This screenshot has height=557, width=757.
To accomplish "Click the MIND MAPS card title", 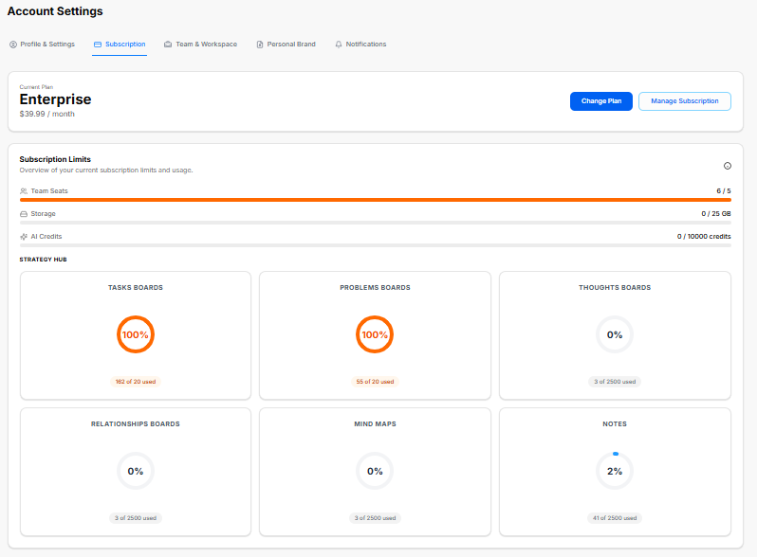I will [375, 423].
